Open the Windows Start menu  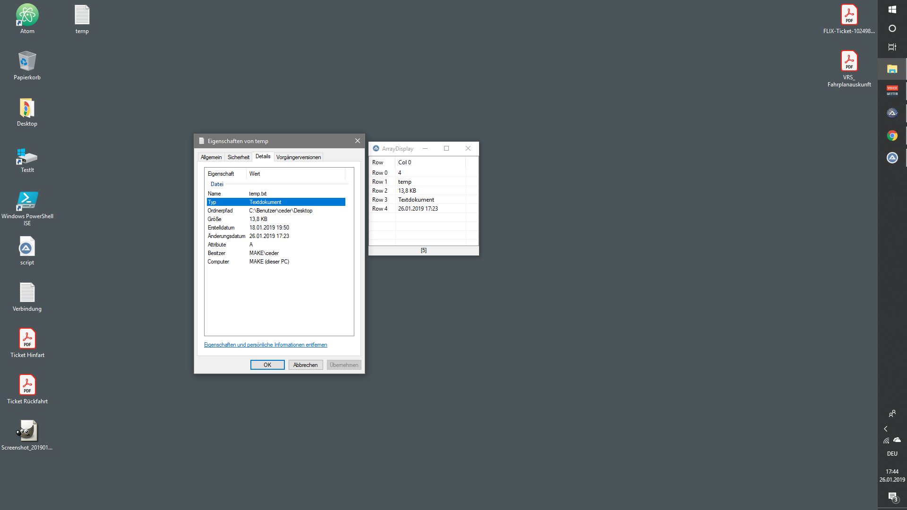click(x=892, y=9)
